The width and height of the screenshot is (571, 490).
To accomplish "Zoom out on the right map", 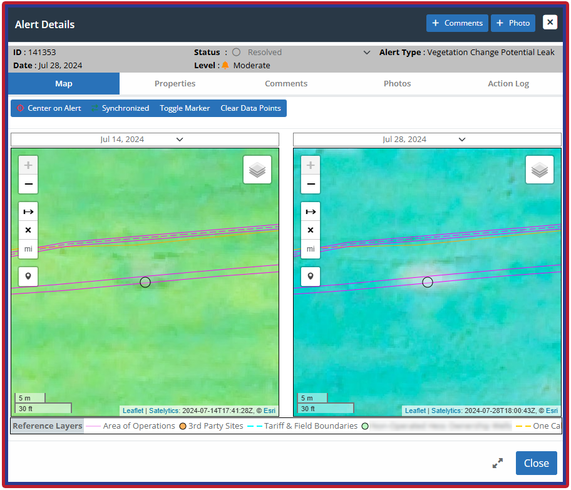I will click(311, 185).
